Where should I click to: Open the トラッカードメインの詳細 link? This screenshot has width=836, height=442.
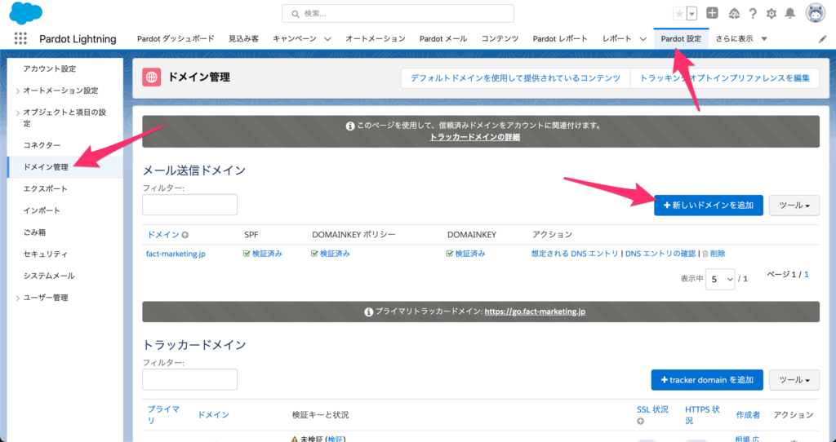click(x=474, y=137)
